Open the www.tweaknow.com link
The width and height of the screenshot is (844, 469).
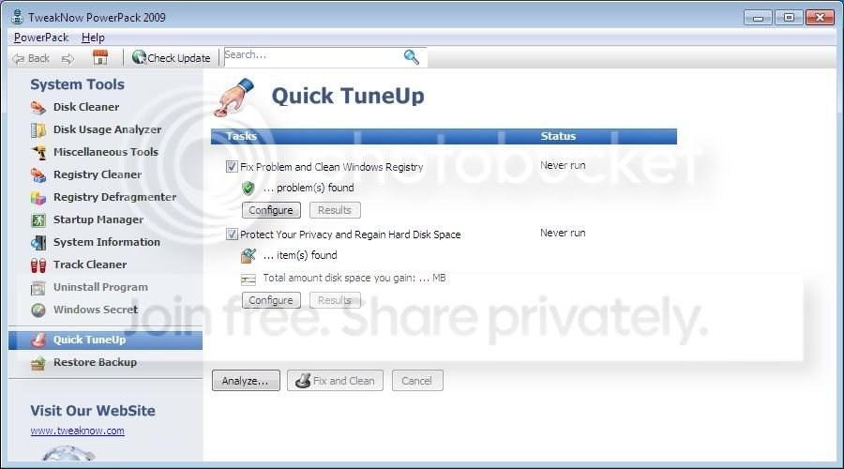pyautogui.click(x=78, y=431)
